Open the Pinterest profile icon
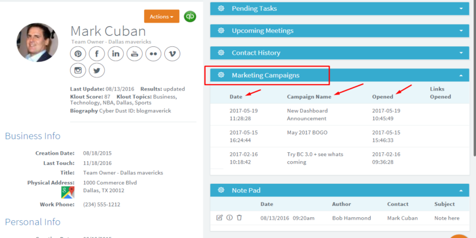 [78, 54]
